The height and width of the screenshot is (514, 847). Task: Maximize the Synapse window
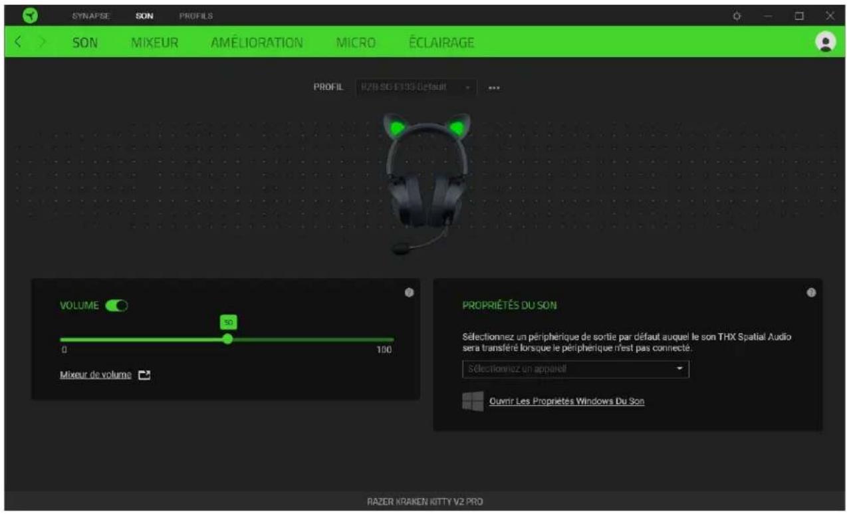(800, 15)
